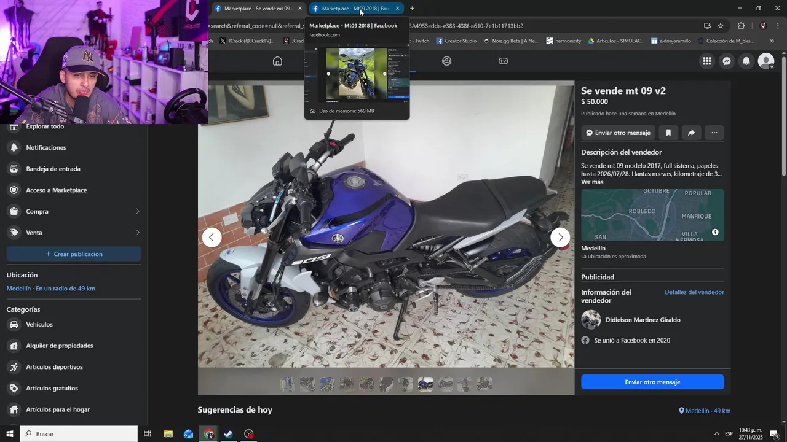This screenshot has width=787, height=442.
Task: Click the install app icon in address bar
Action: (x=707, y=26)
